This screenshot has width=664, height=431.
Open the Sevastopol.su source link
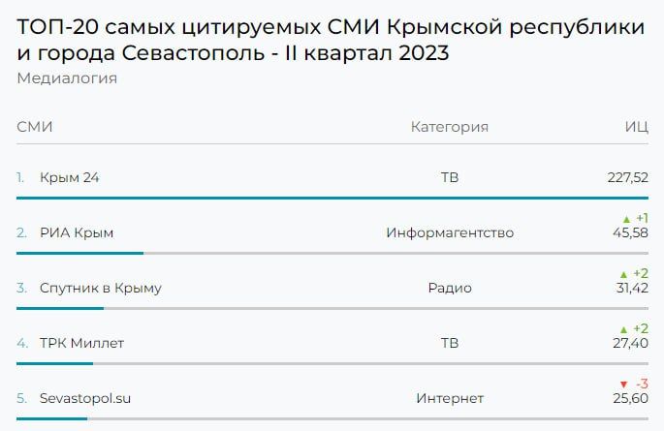(85, 398)
